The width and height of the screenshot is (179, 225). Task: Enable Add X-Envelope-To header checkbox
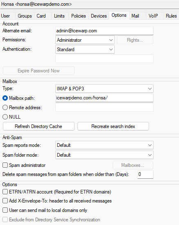point(5,201)
